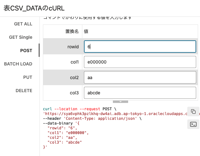
Task: Switch to the GET ALL tab
Action: (x=23, y=24)
